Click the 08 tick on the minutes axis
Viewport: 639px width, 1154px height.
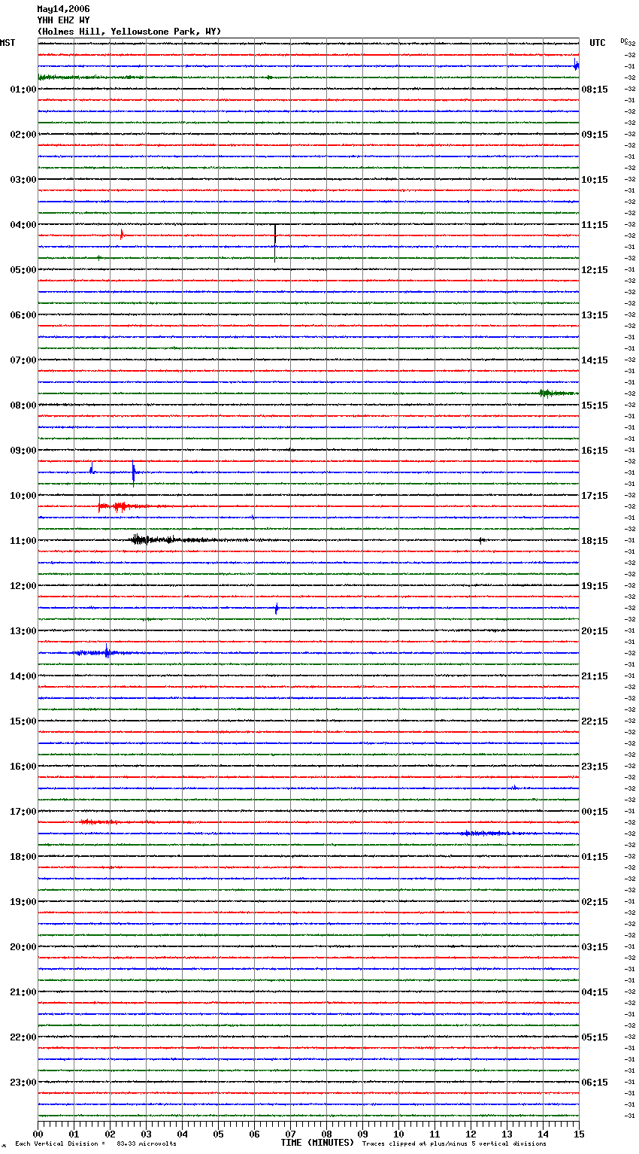coord(326,1134)
